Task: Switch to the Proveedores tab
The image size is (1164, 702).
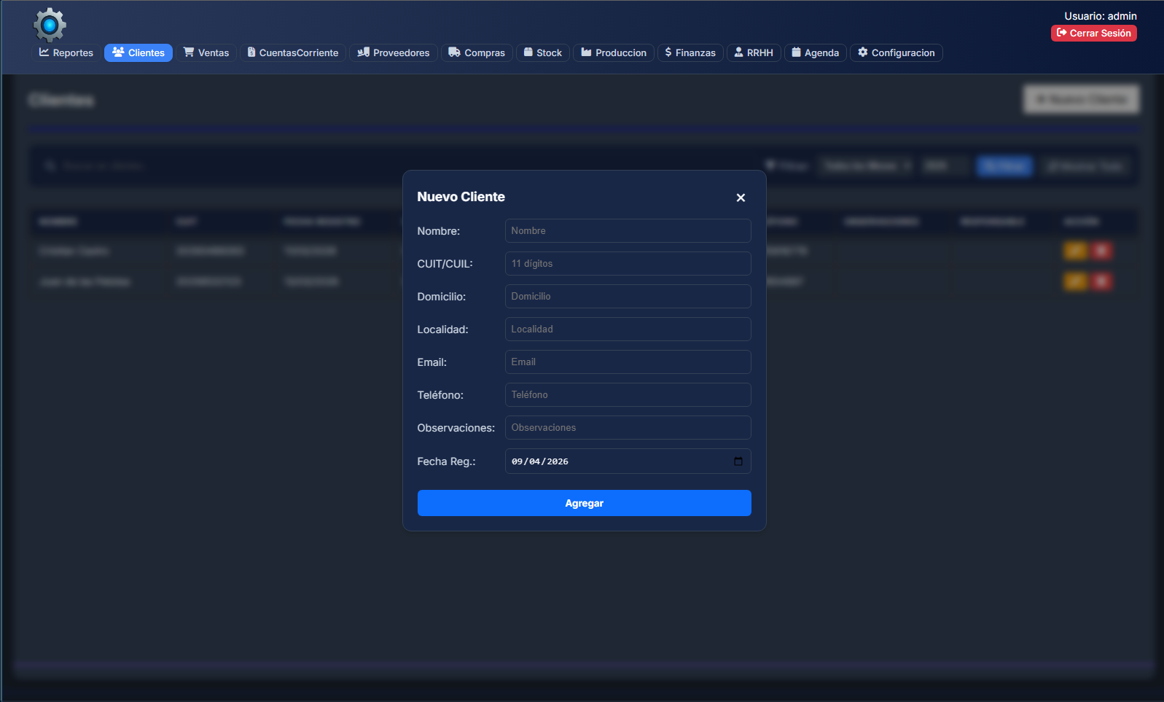Action: [394, 52]
